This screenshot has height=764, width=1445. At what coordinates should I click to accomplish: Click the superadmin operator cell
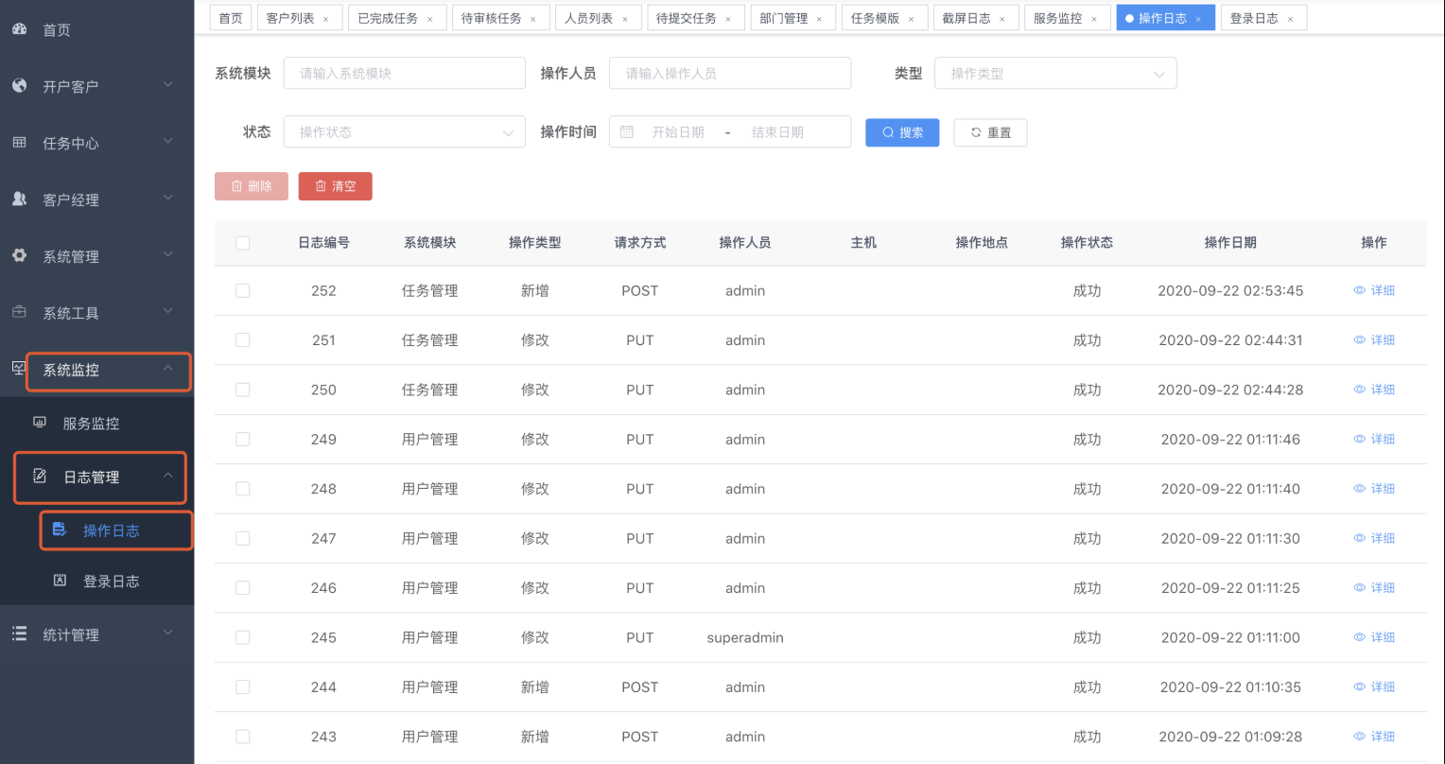coord(745,637)
